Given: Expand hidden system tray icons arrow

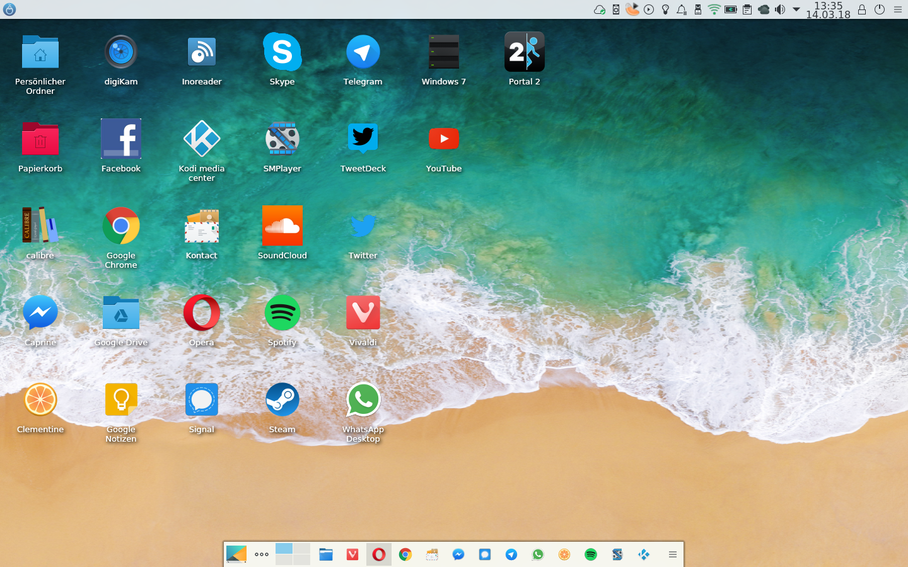Looking at the screenshot, I should tap(796, 9).
